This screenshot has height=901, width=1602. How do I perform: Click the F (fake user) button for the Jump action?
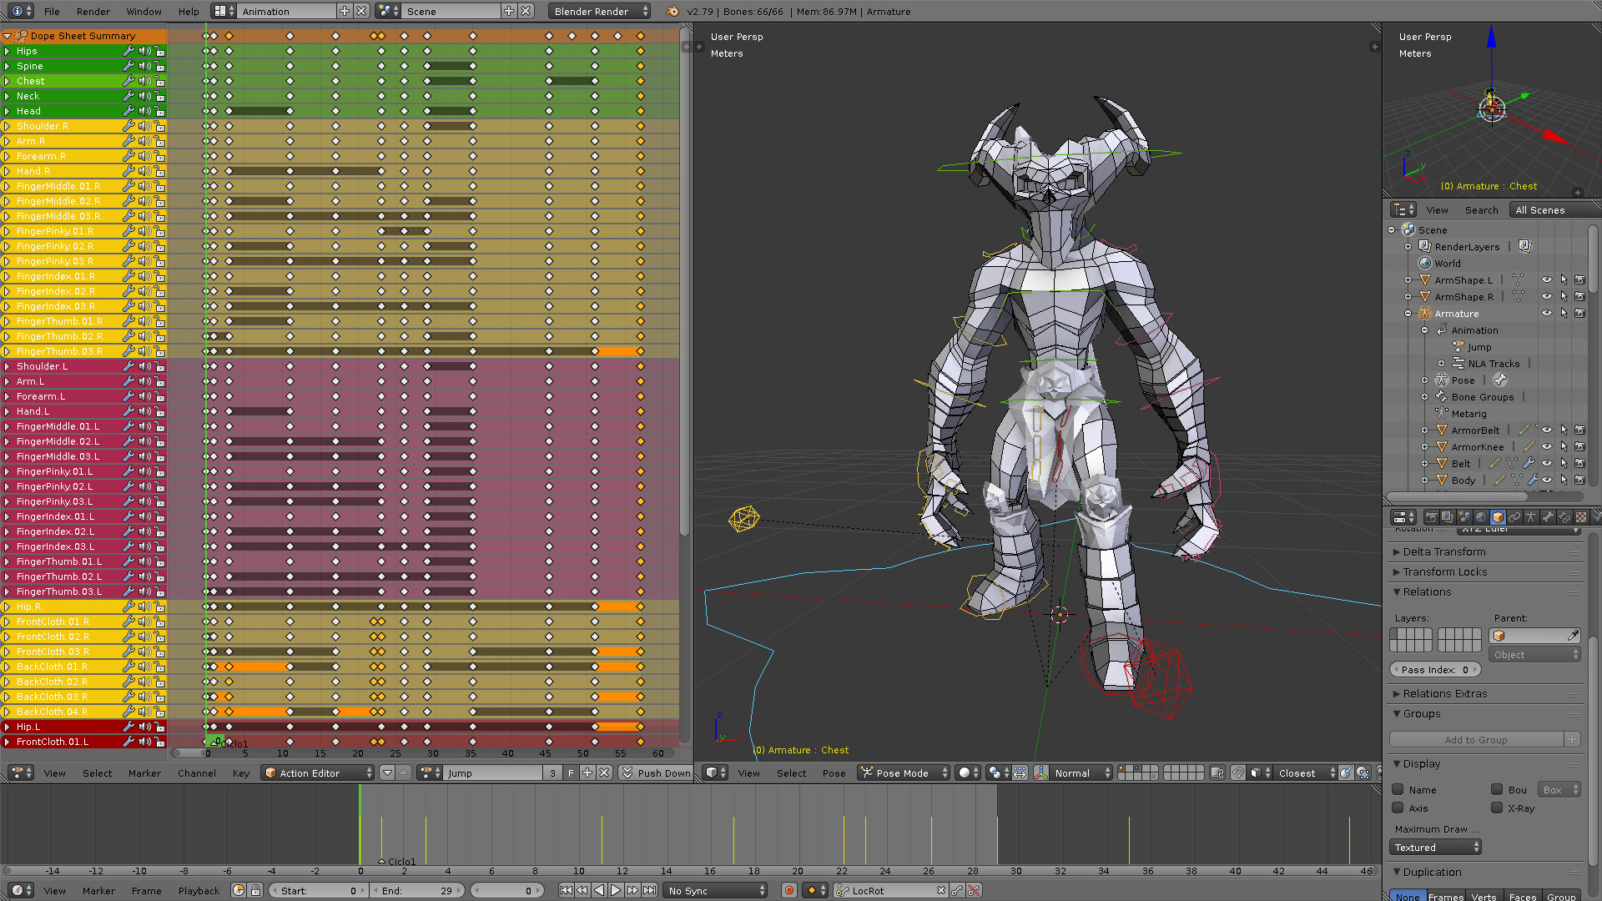point(571,773)
